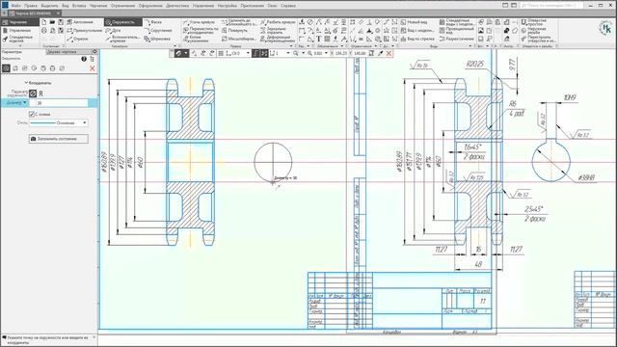
Task: Click the panel settings gear icon
Action: tap(94, 51)
